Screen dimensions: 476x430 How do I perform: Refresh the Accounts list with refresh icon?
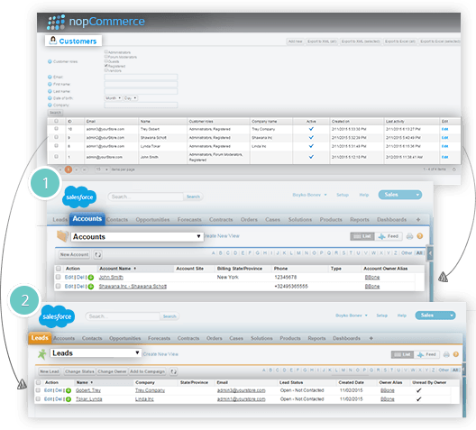[97, 254]
